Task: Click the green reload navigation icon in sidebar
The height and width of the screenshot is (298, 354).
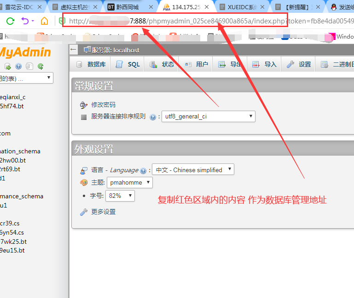Action: click(x=41, y=66)
